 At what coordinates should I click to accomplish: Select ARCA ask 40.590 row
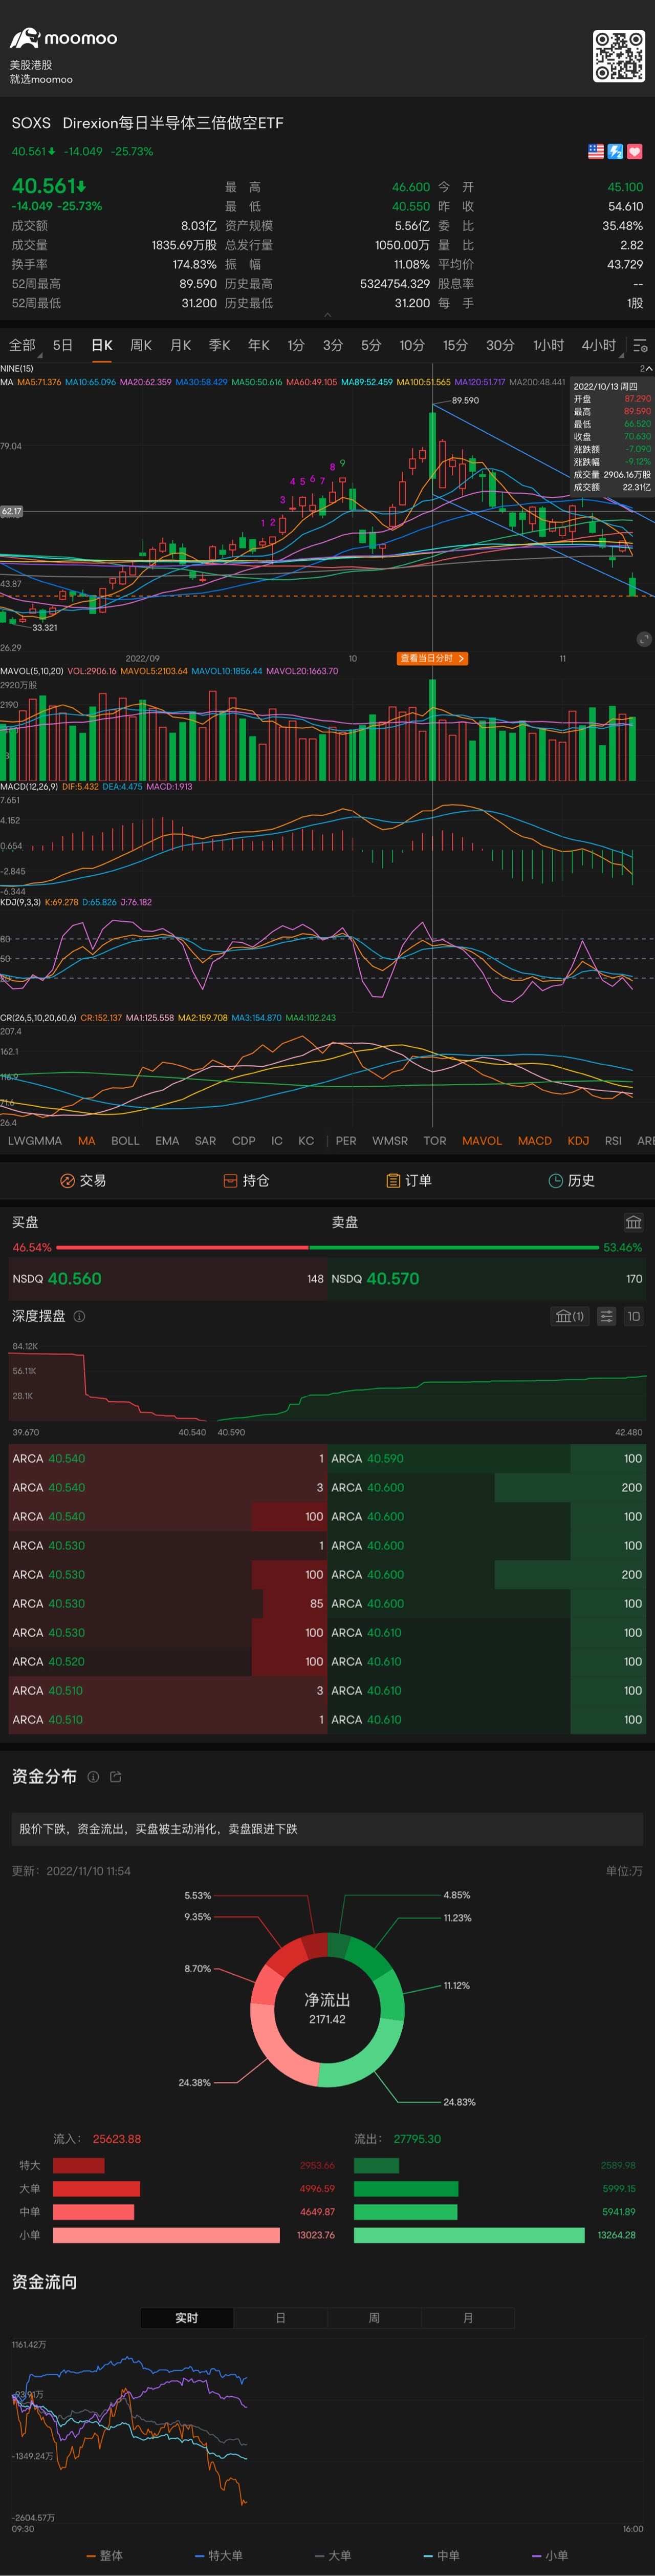click(x=487, y=1458)
